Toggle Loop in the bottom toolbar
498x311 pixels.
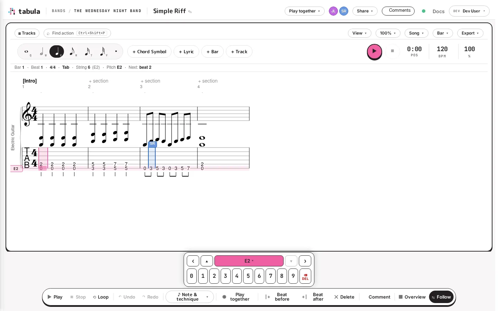tap(101, 297)
